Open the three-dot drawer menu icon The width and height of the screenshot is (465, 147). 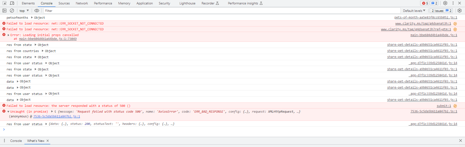coord(4,141)
